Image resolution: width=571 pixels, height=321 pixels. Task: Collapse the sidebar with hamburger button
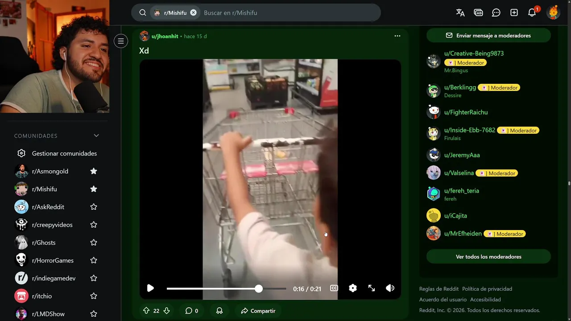(120, 41)
